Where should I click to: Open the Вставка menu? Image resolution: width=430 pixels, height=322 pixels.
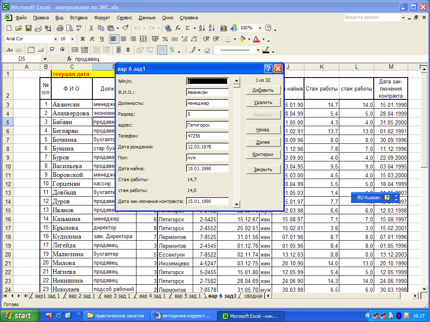79,18
